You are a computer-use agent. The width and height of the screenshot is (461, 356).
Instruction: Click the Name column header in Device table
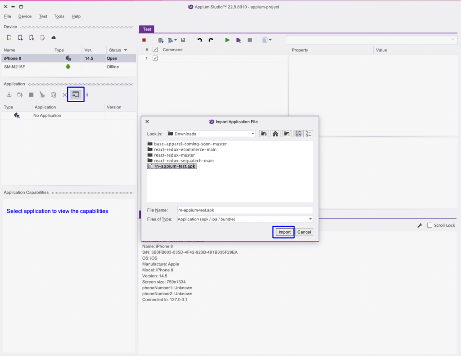(x=27, y=50)
